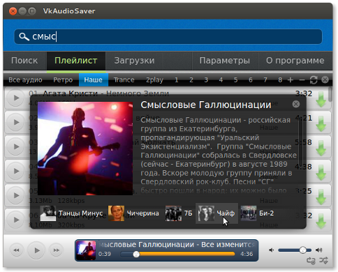Download the Агата Кристи track via green arrow
This screenshot has width=338, height=272.
[321, 99]
